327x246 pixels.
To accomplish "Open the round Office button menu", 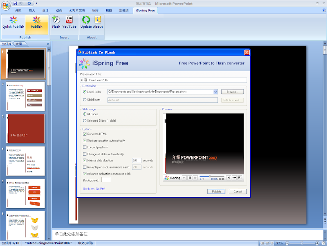I will click(6, 5).
